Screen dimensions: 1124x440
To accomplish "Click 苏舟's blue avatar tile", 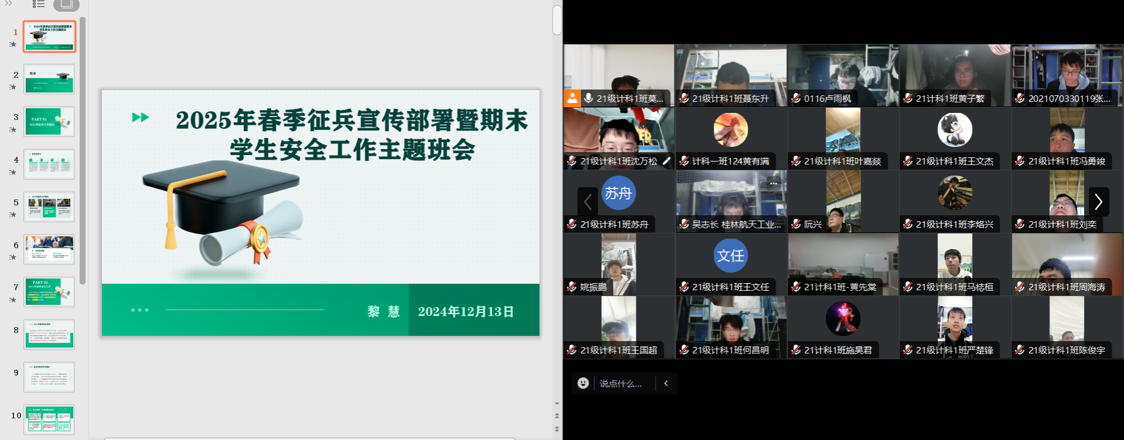I will click(618, 193).
